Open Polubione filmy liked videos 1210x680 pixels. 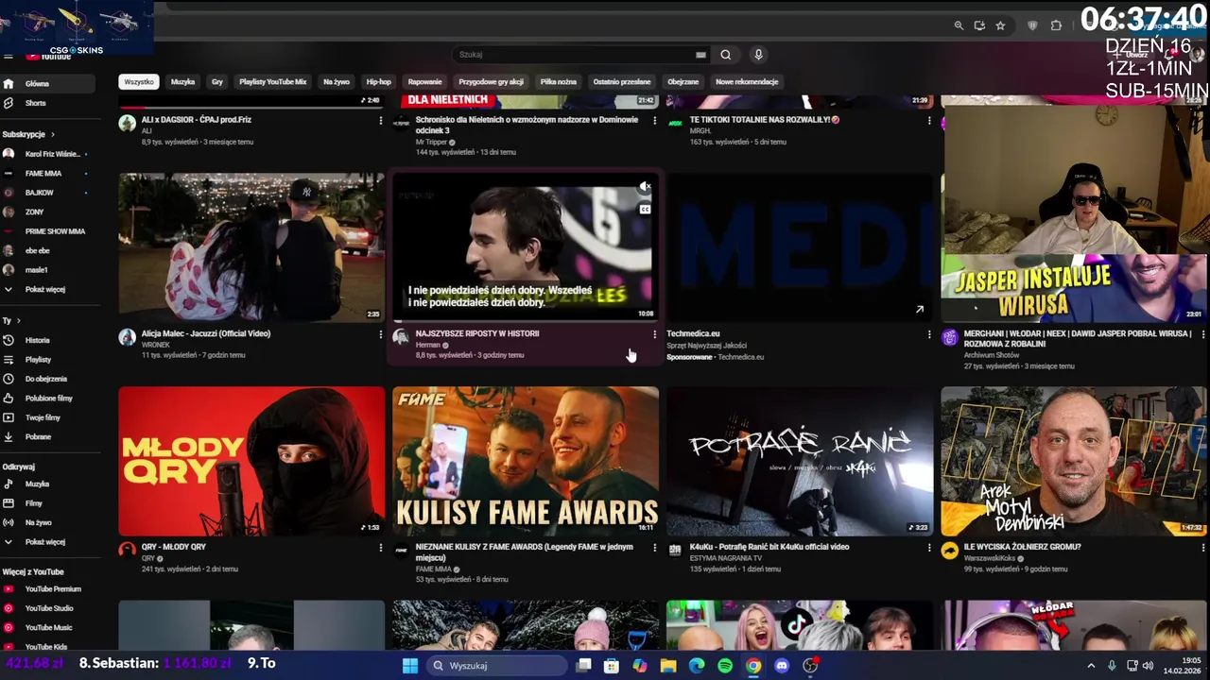click(x=47, y=399)
